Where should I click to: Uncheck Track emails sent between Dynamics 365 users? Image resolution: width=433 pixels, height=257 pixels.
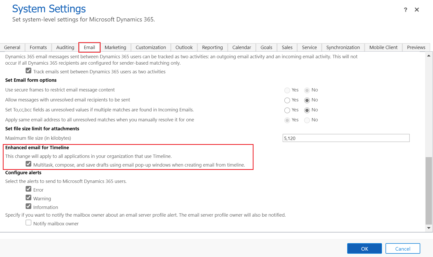coord(28,71)
